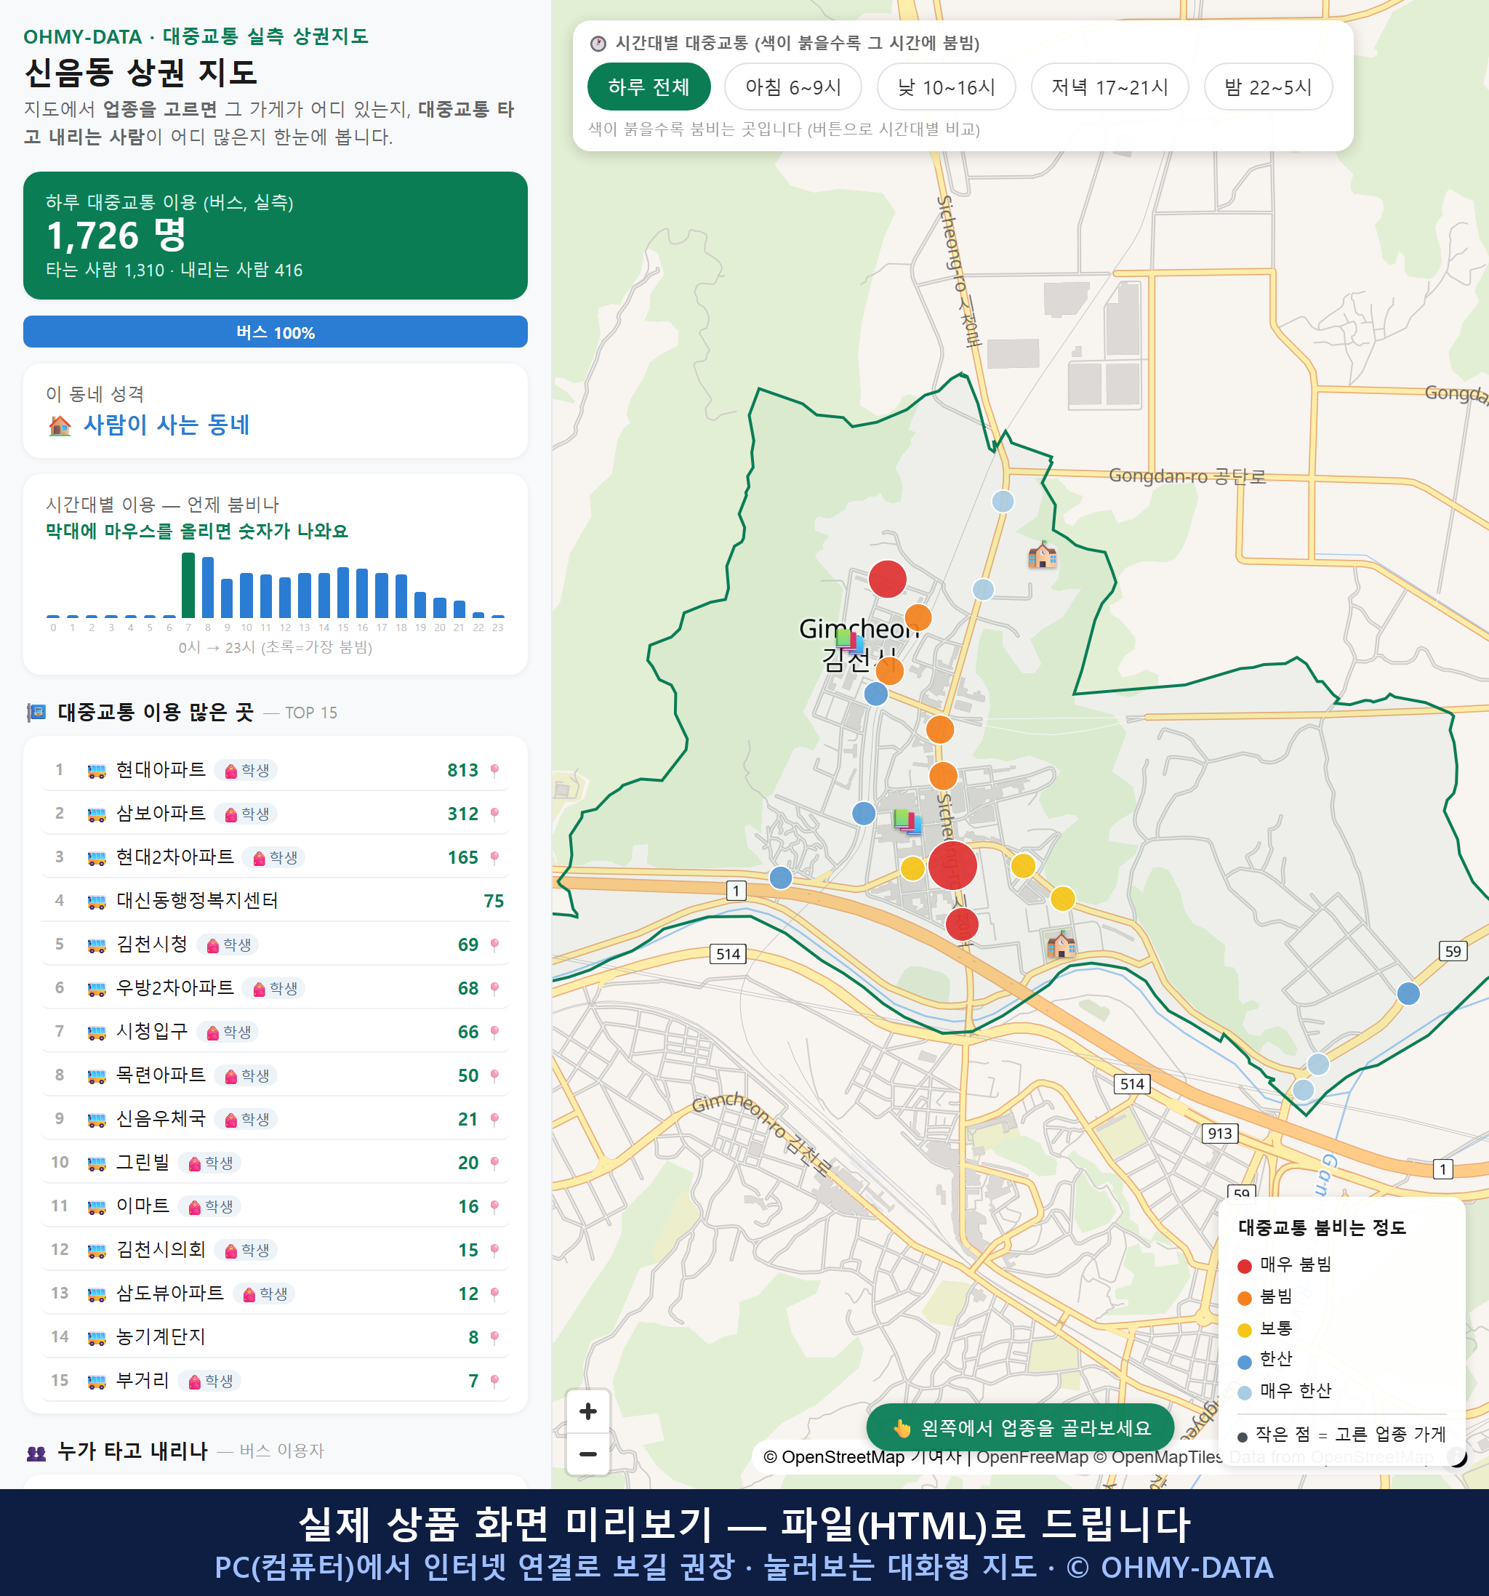This screenshot has height=1596, width=1489.
Task: Click the school building icon near route 514
Action: point(1061,944)
